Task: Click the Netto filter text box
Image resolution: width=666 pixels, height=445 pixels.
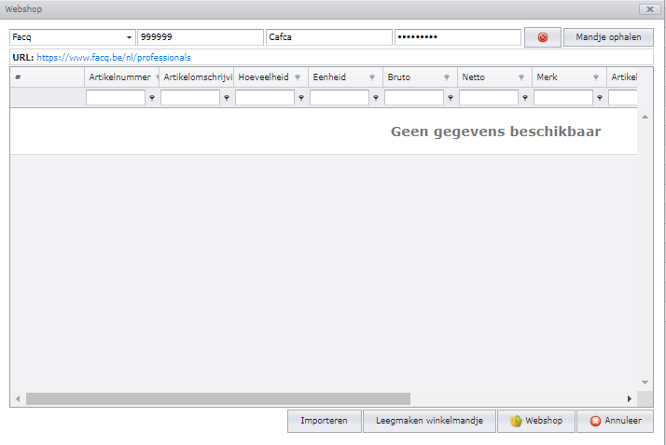Action: pyautogui.click(x=489, y=98)
